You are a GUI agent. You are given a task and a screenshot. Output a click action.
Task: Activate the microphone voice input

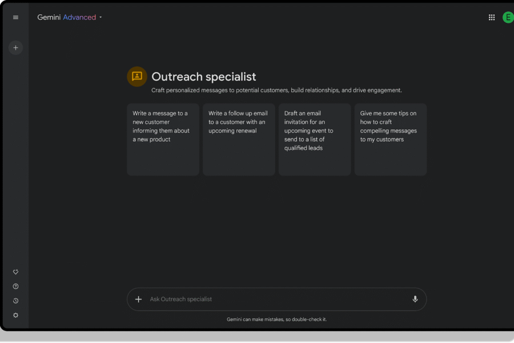pyautogui.click(x=415, y=300)
